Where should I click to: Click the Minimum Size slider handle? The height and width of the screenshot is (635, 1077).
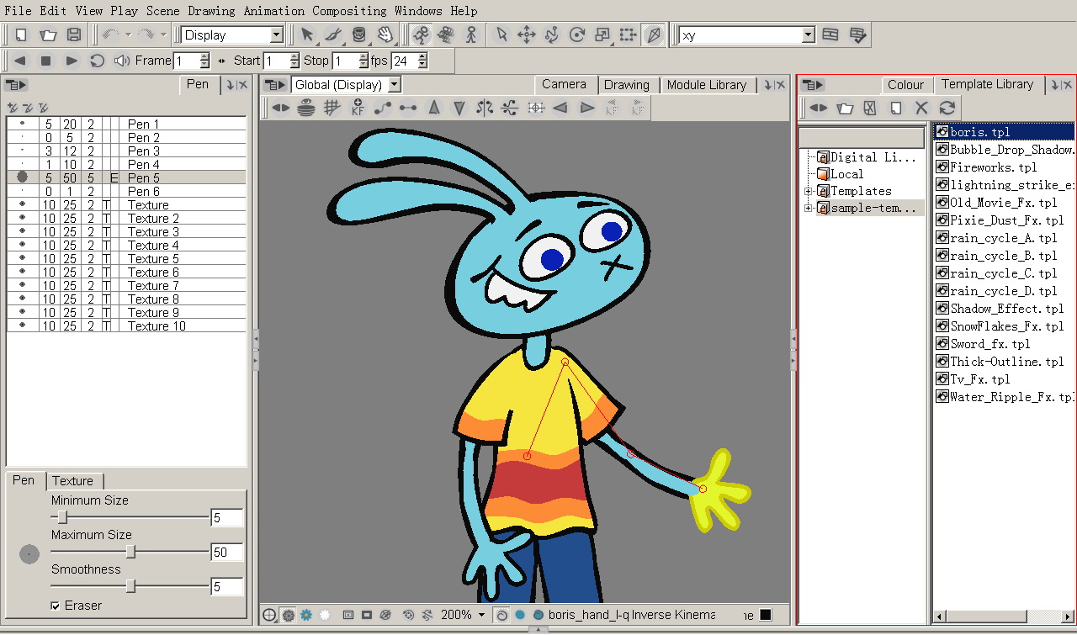point(62,517)
